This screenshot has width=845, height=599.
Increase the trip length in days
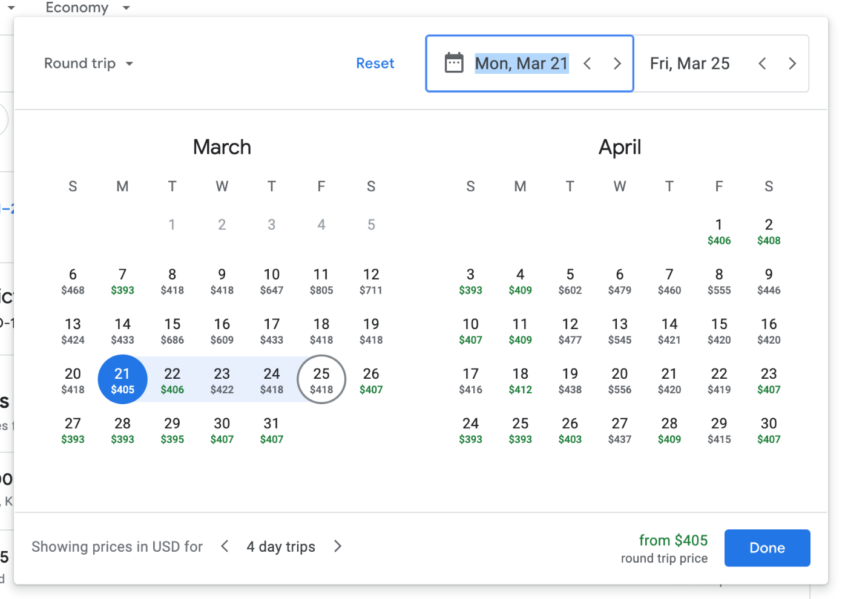coord(338,546)
